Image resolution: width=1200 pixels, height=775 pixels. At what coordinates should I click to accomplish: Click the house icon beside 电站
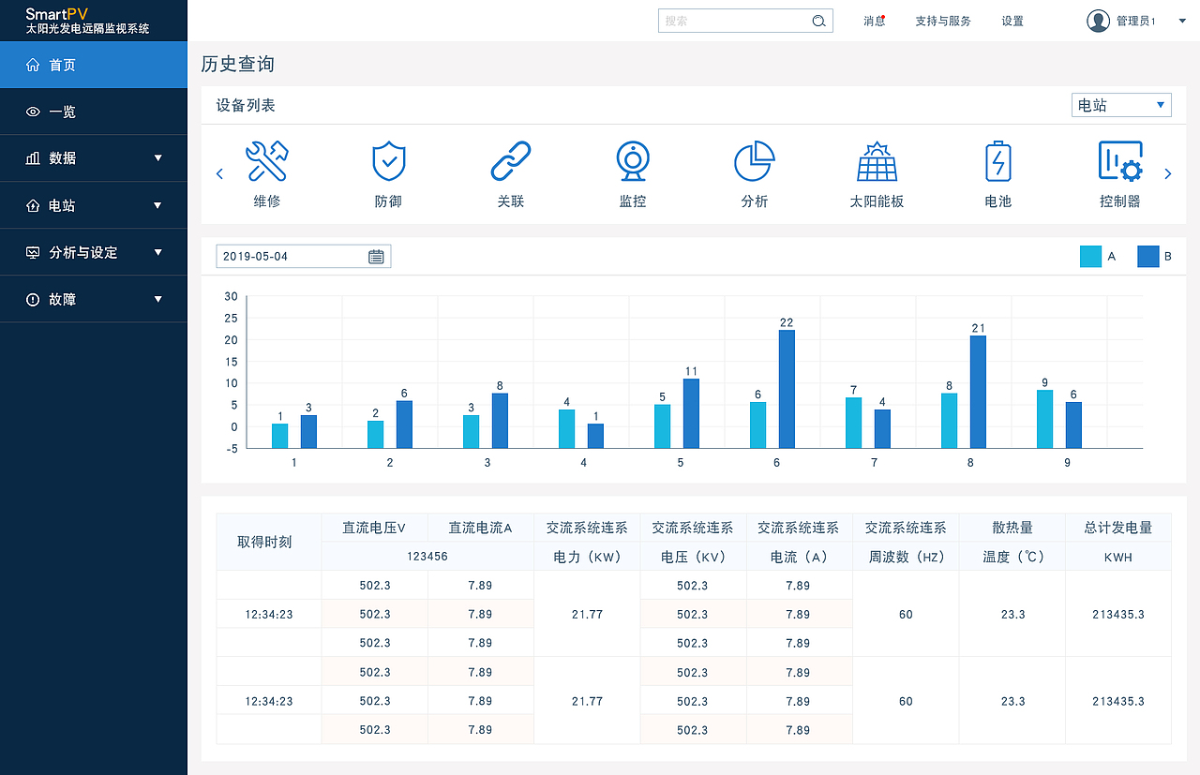click(x=34, y=205)
